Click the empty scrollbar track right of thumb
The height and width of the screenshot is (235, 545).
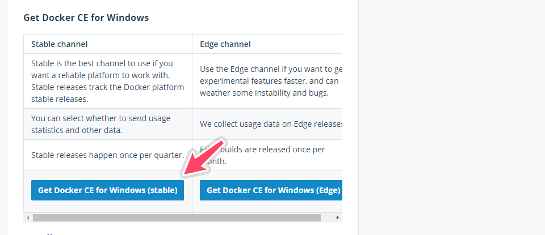[327, 217]
